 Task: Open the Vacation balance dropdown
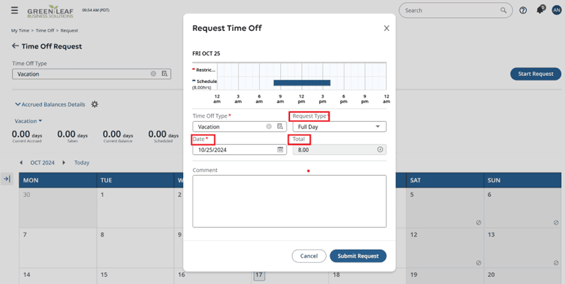click(28, 121)
